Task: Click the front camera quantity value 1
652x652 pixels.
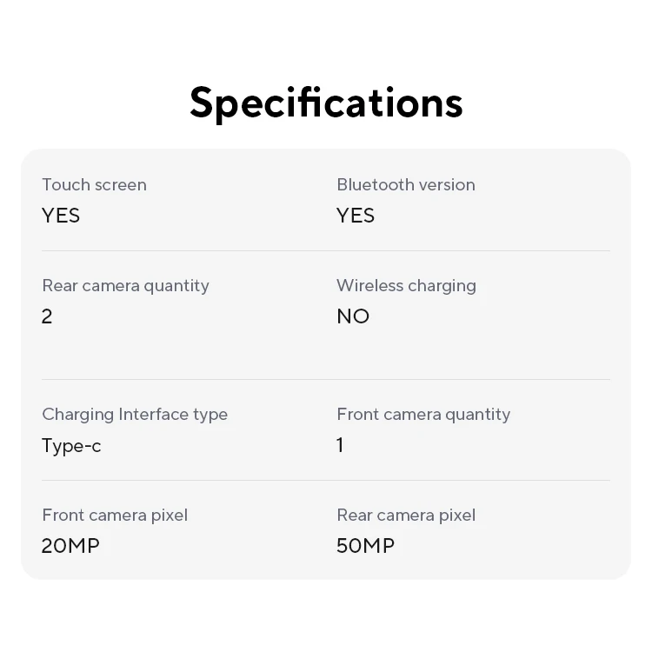Action: click(x=340, y=445)
